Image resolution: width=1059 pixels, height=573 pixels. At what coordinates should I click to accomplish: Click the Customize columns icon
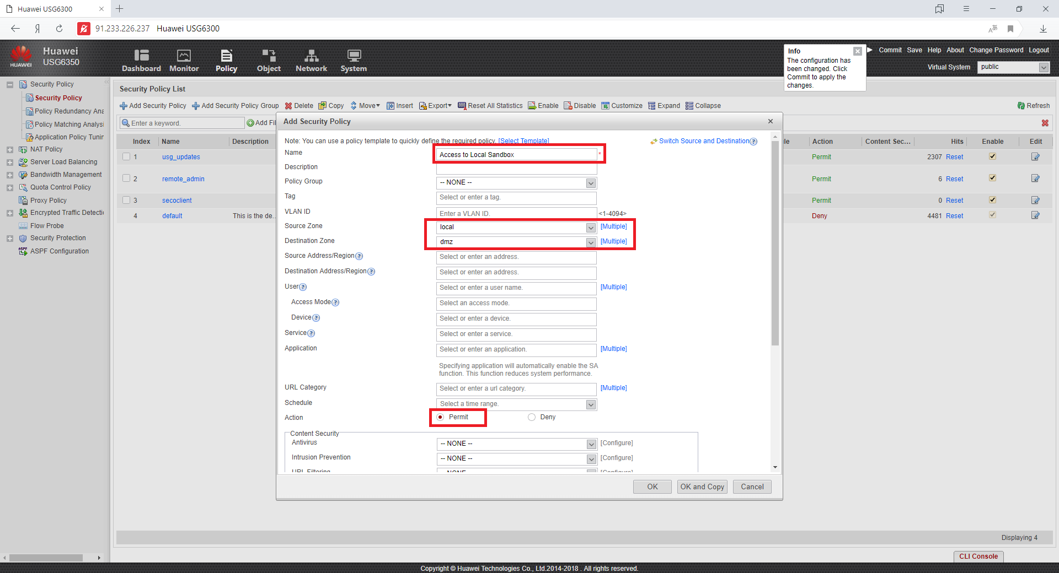click(x=606, y=106)
